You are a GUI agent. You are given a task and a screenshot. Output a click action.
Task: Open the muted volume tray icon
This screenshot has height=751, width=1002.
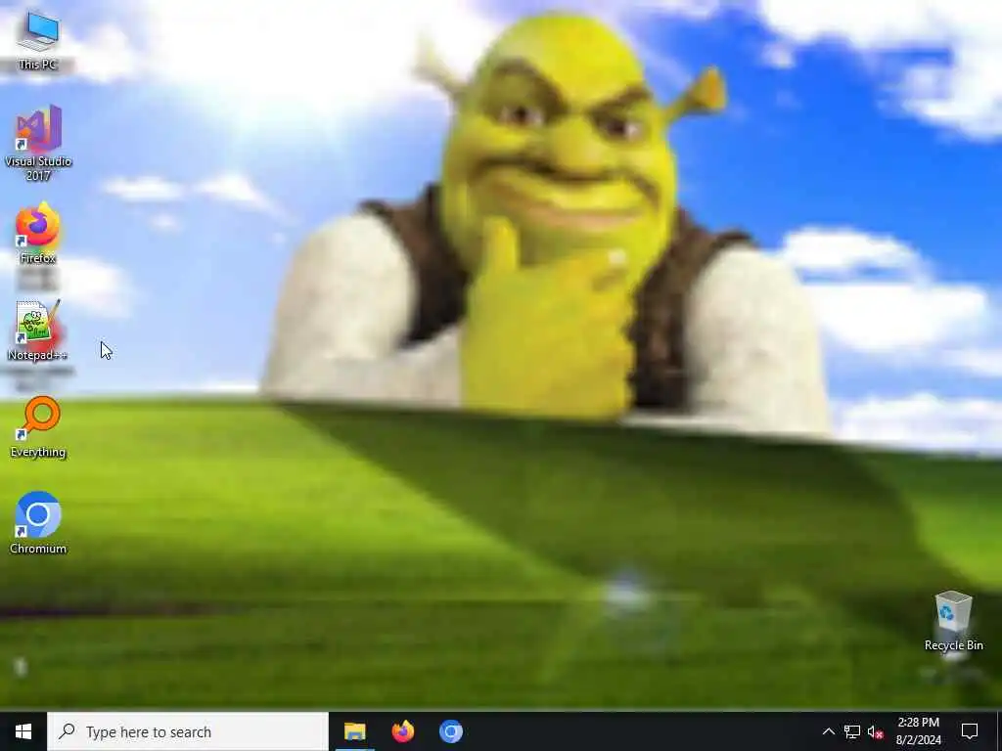[x=876, y=731]
